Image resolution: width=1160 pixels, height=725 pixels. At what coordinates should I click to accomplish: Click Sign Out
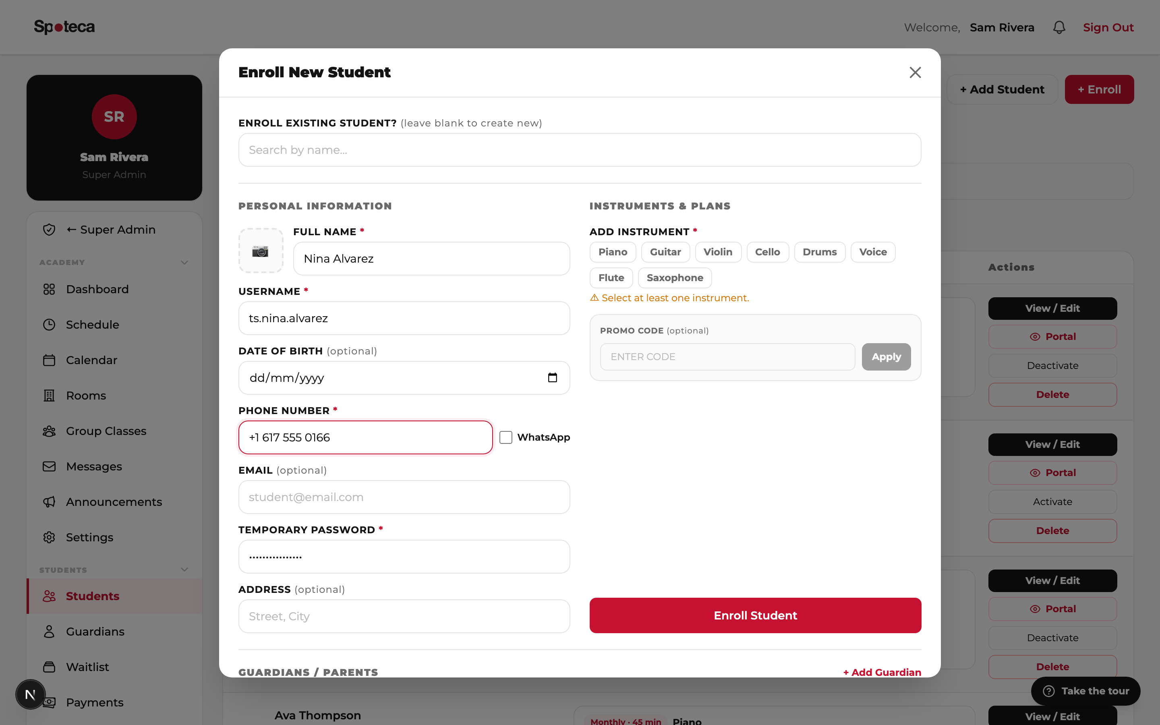click(x=1108, y=27)
